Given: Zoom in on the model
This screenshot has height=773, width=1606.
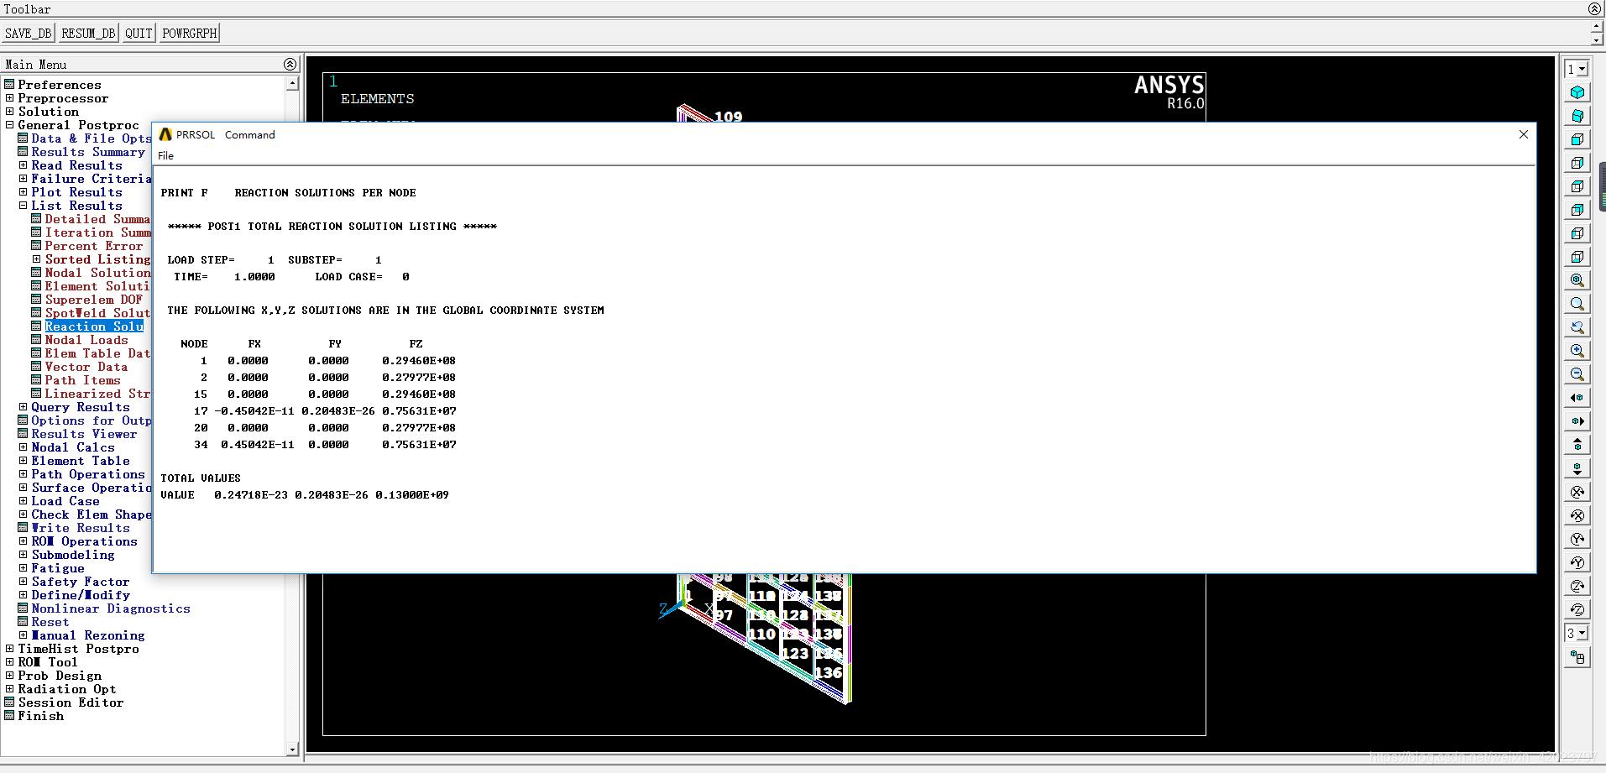Looking at the screenshot, I should [1577, 351].
